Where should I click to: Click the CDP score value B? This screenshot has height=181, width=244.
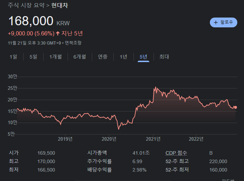point(211,153)
